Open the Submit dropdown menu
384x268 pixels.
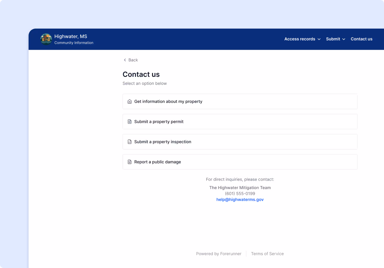[335, 39]
